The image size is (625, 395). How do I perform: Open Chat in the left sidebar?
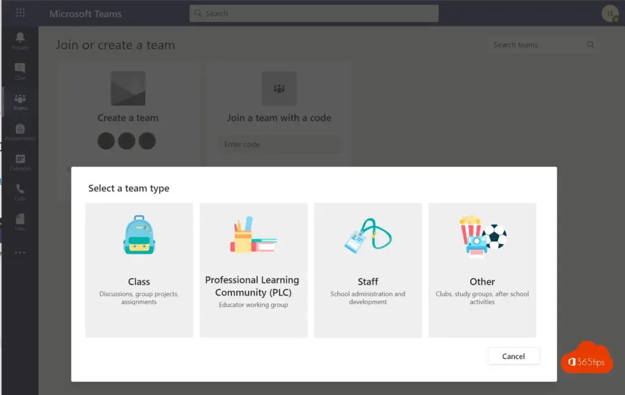20,71
